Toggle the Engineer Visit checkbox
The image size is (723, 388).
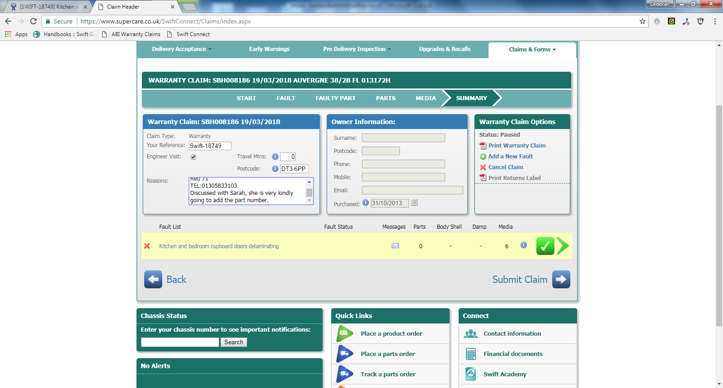click(193, 157)
